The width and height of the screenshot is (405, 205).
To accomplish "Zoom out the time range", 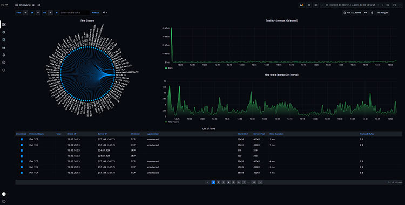I will (388, 5).
